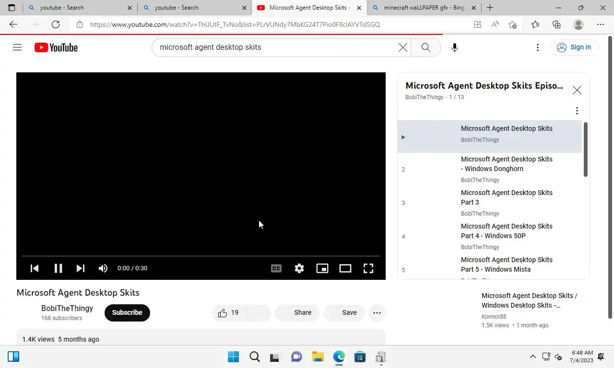Screen dimensions: 614x368
Task: Play Windows Donghorn playlist video
Action: (490, 169)
